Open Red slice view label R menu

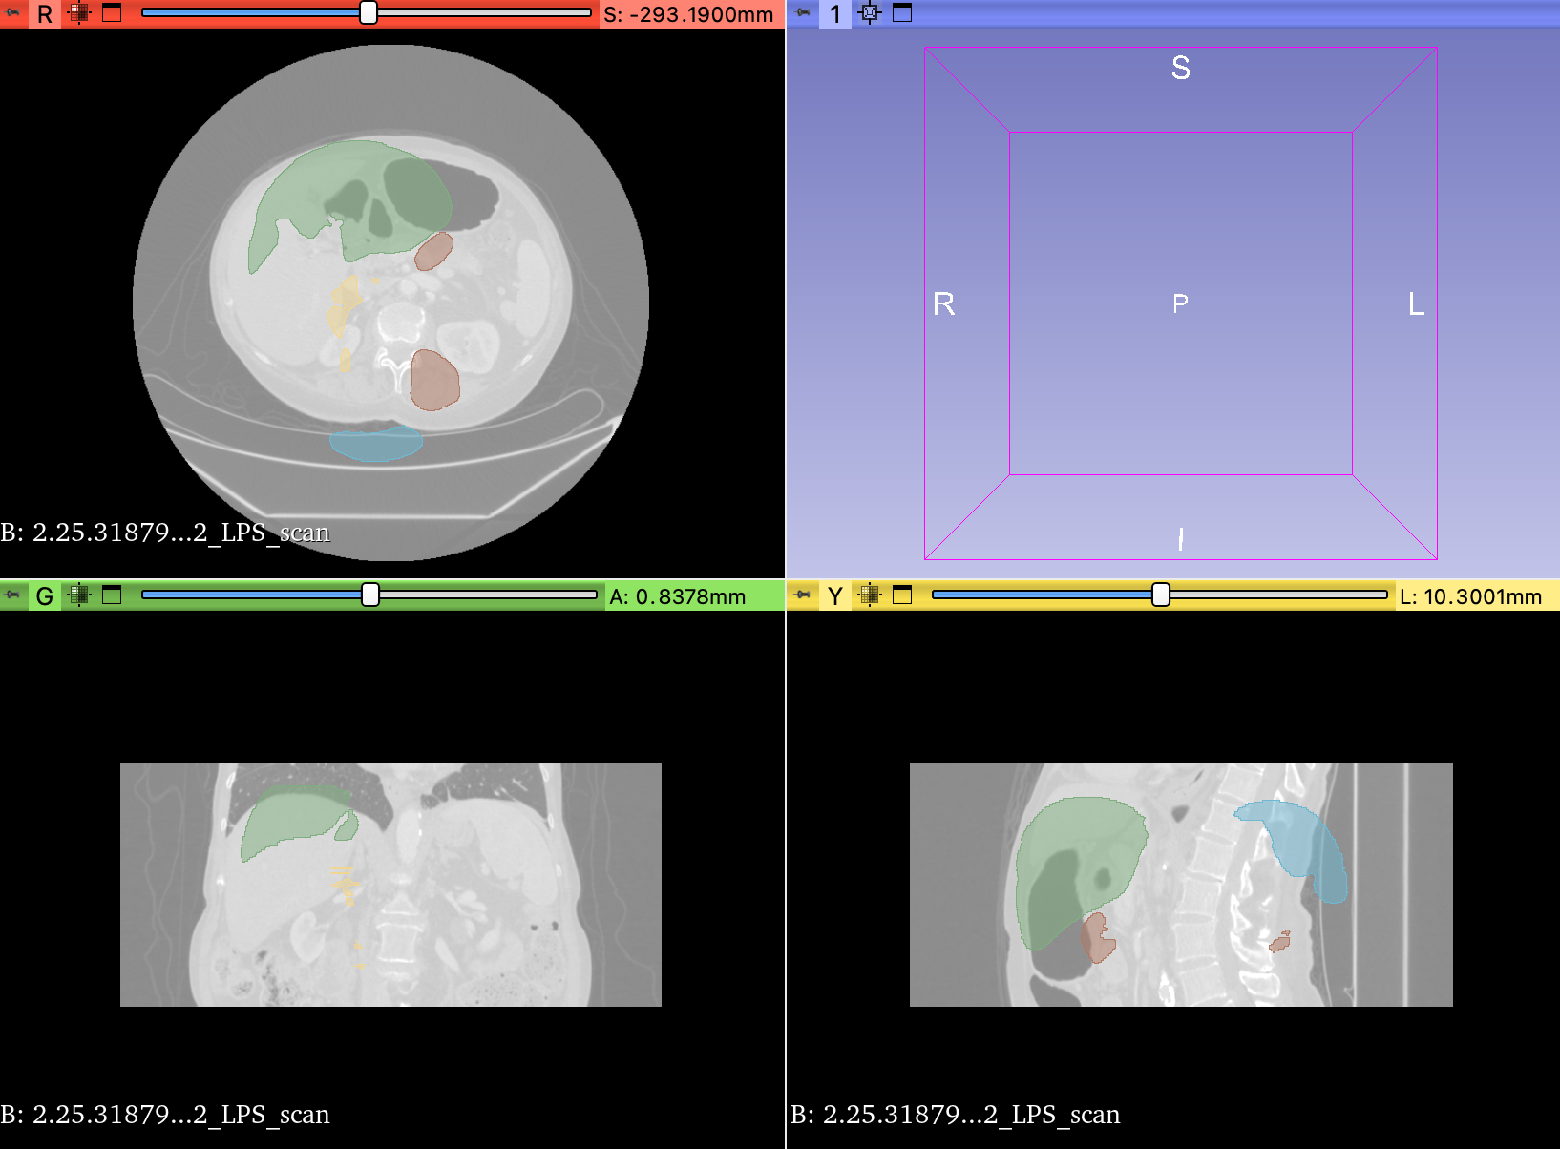[x=45, y=13]
